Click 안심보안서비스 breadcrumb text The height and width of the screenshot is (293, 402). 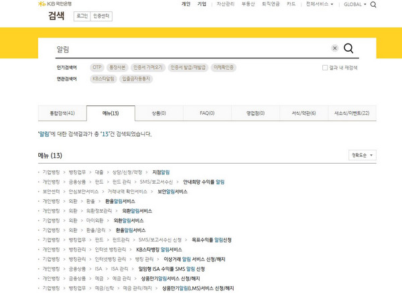pos(83,192)
